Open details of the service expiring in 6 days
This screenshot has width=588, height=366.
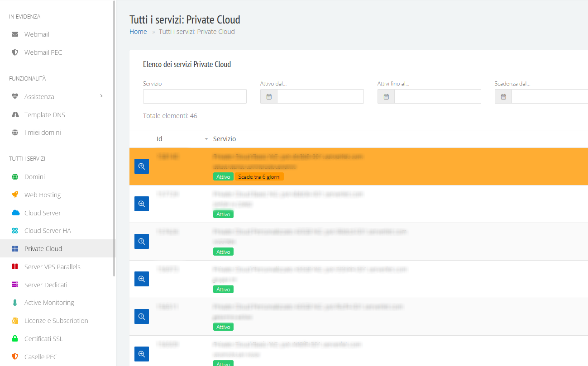click(142, 166)
